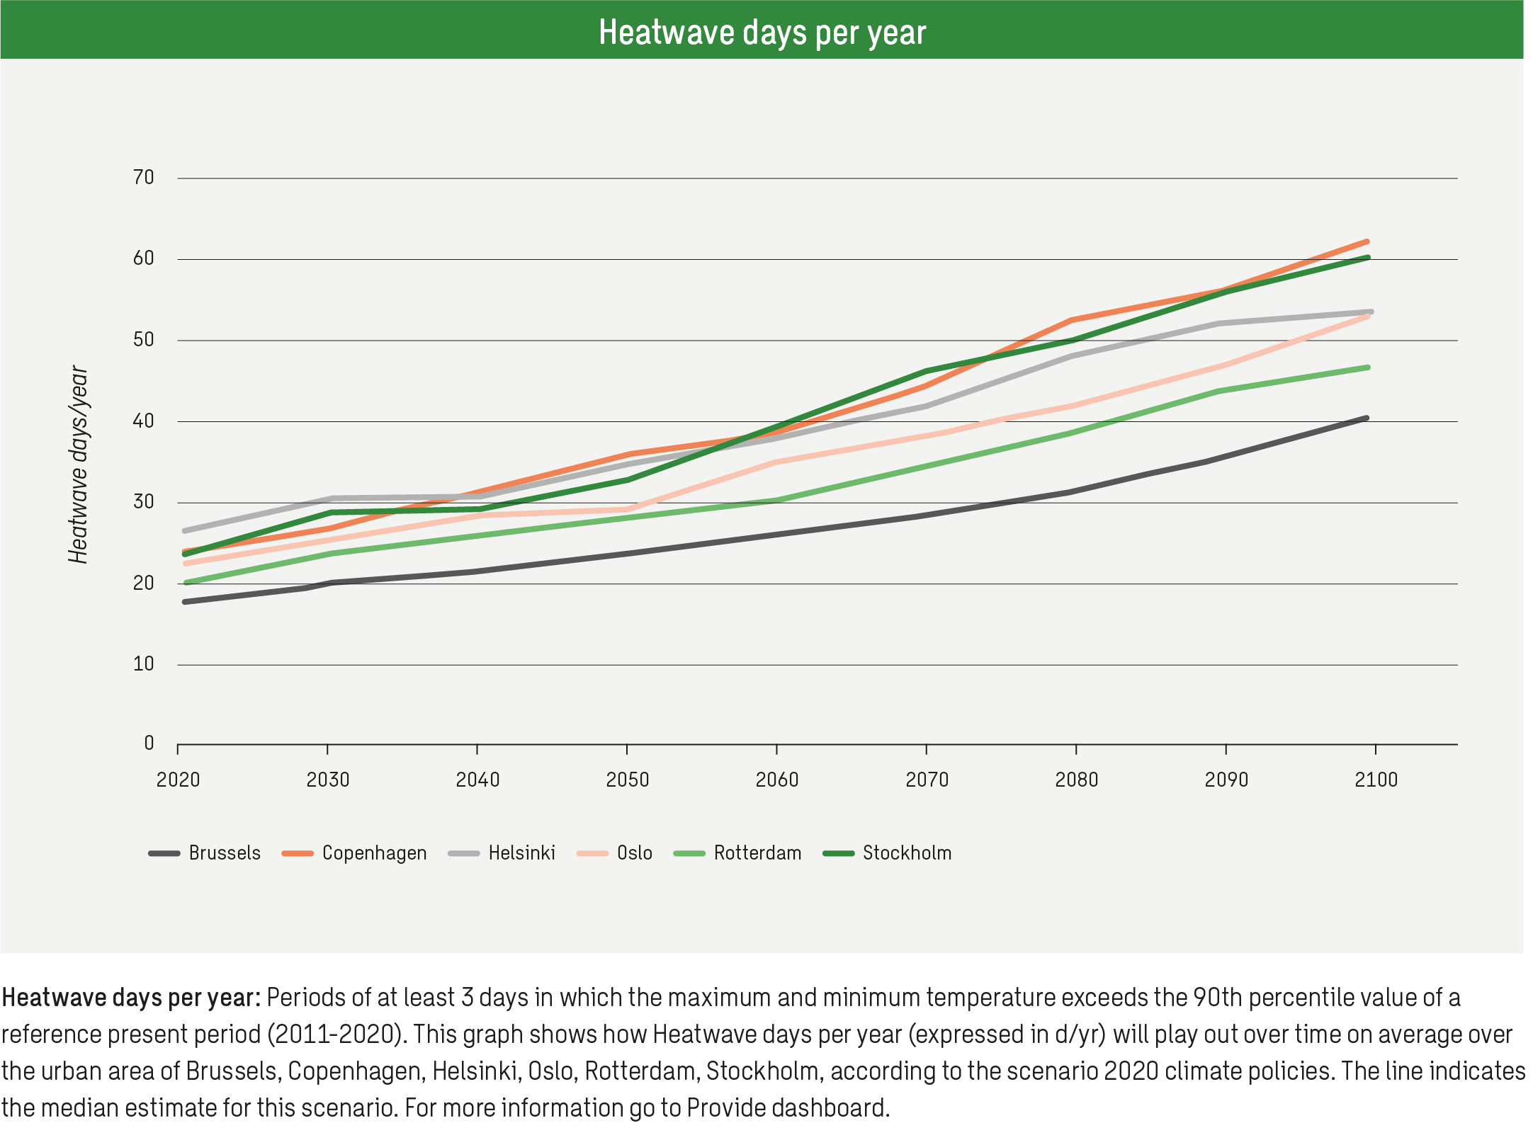Image resolution: width=1533 pixels, height=1123 pixels.
Task: Toggle visibility of the Helsinki series
Action: tap(521, 853)
